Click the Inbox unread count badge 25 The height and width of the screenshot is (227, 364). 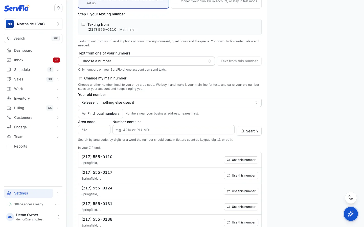coord(56,60)
